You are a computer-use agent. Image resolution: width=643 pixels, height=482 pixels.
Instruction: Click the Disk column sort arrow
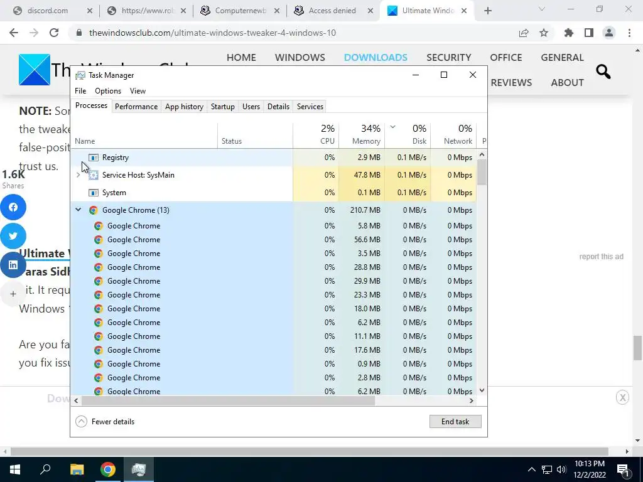pyautogui.click(x=392, y=127)
